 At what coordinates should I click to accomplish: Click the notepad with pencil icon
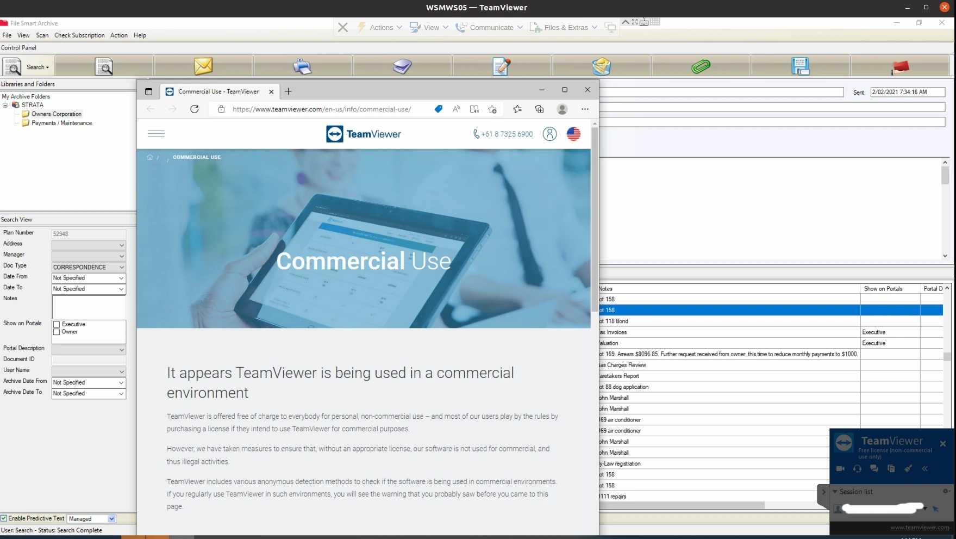point(501,66)
